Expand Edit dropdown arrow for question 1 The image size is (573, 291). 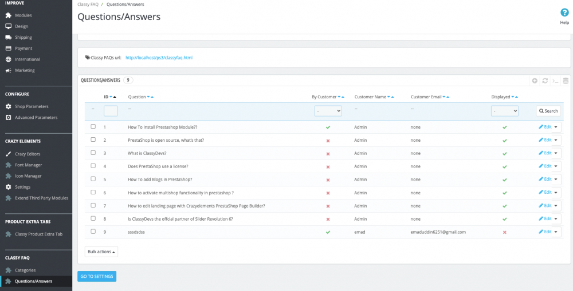pyautogui.click(x=556, y=127)
